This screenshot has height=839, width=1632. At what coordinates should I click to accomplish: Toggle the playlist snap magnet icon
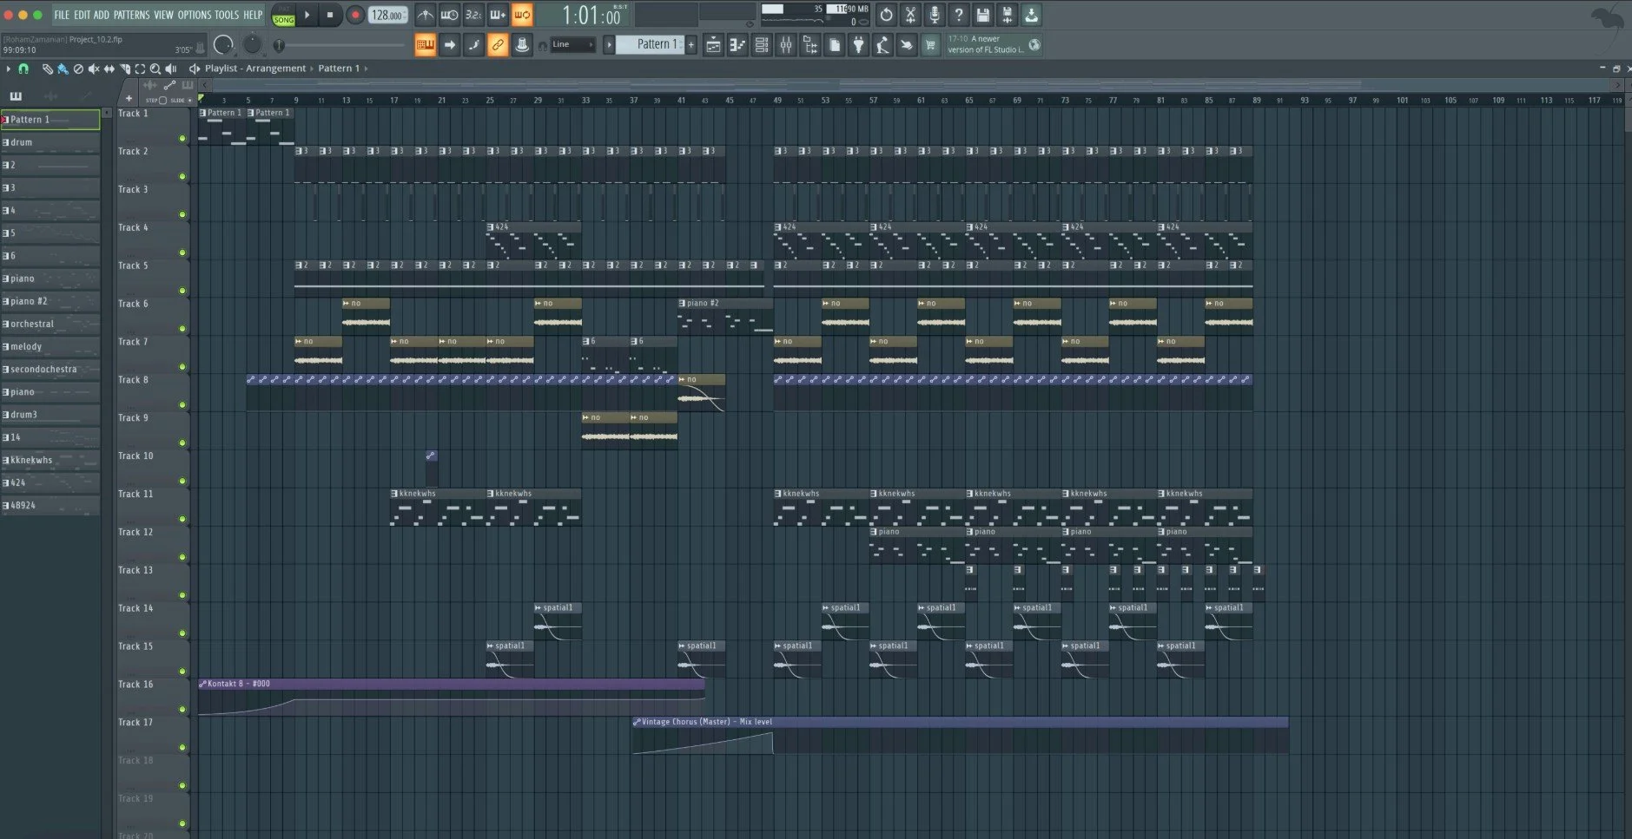(23, 69)
